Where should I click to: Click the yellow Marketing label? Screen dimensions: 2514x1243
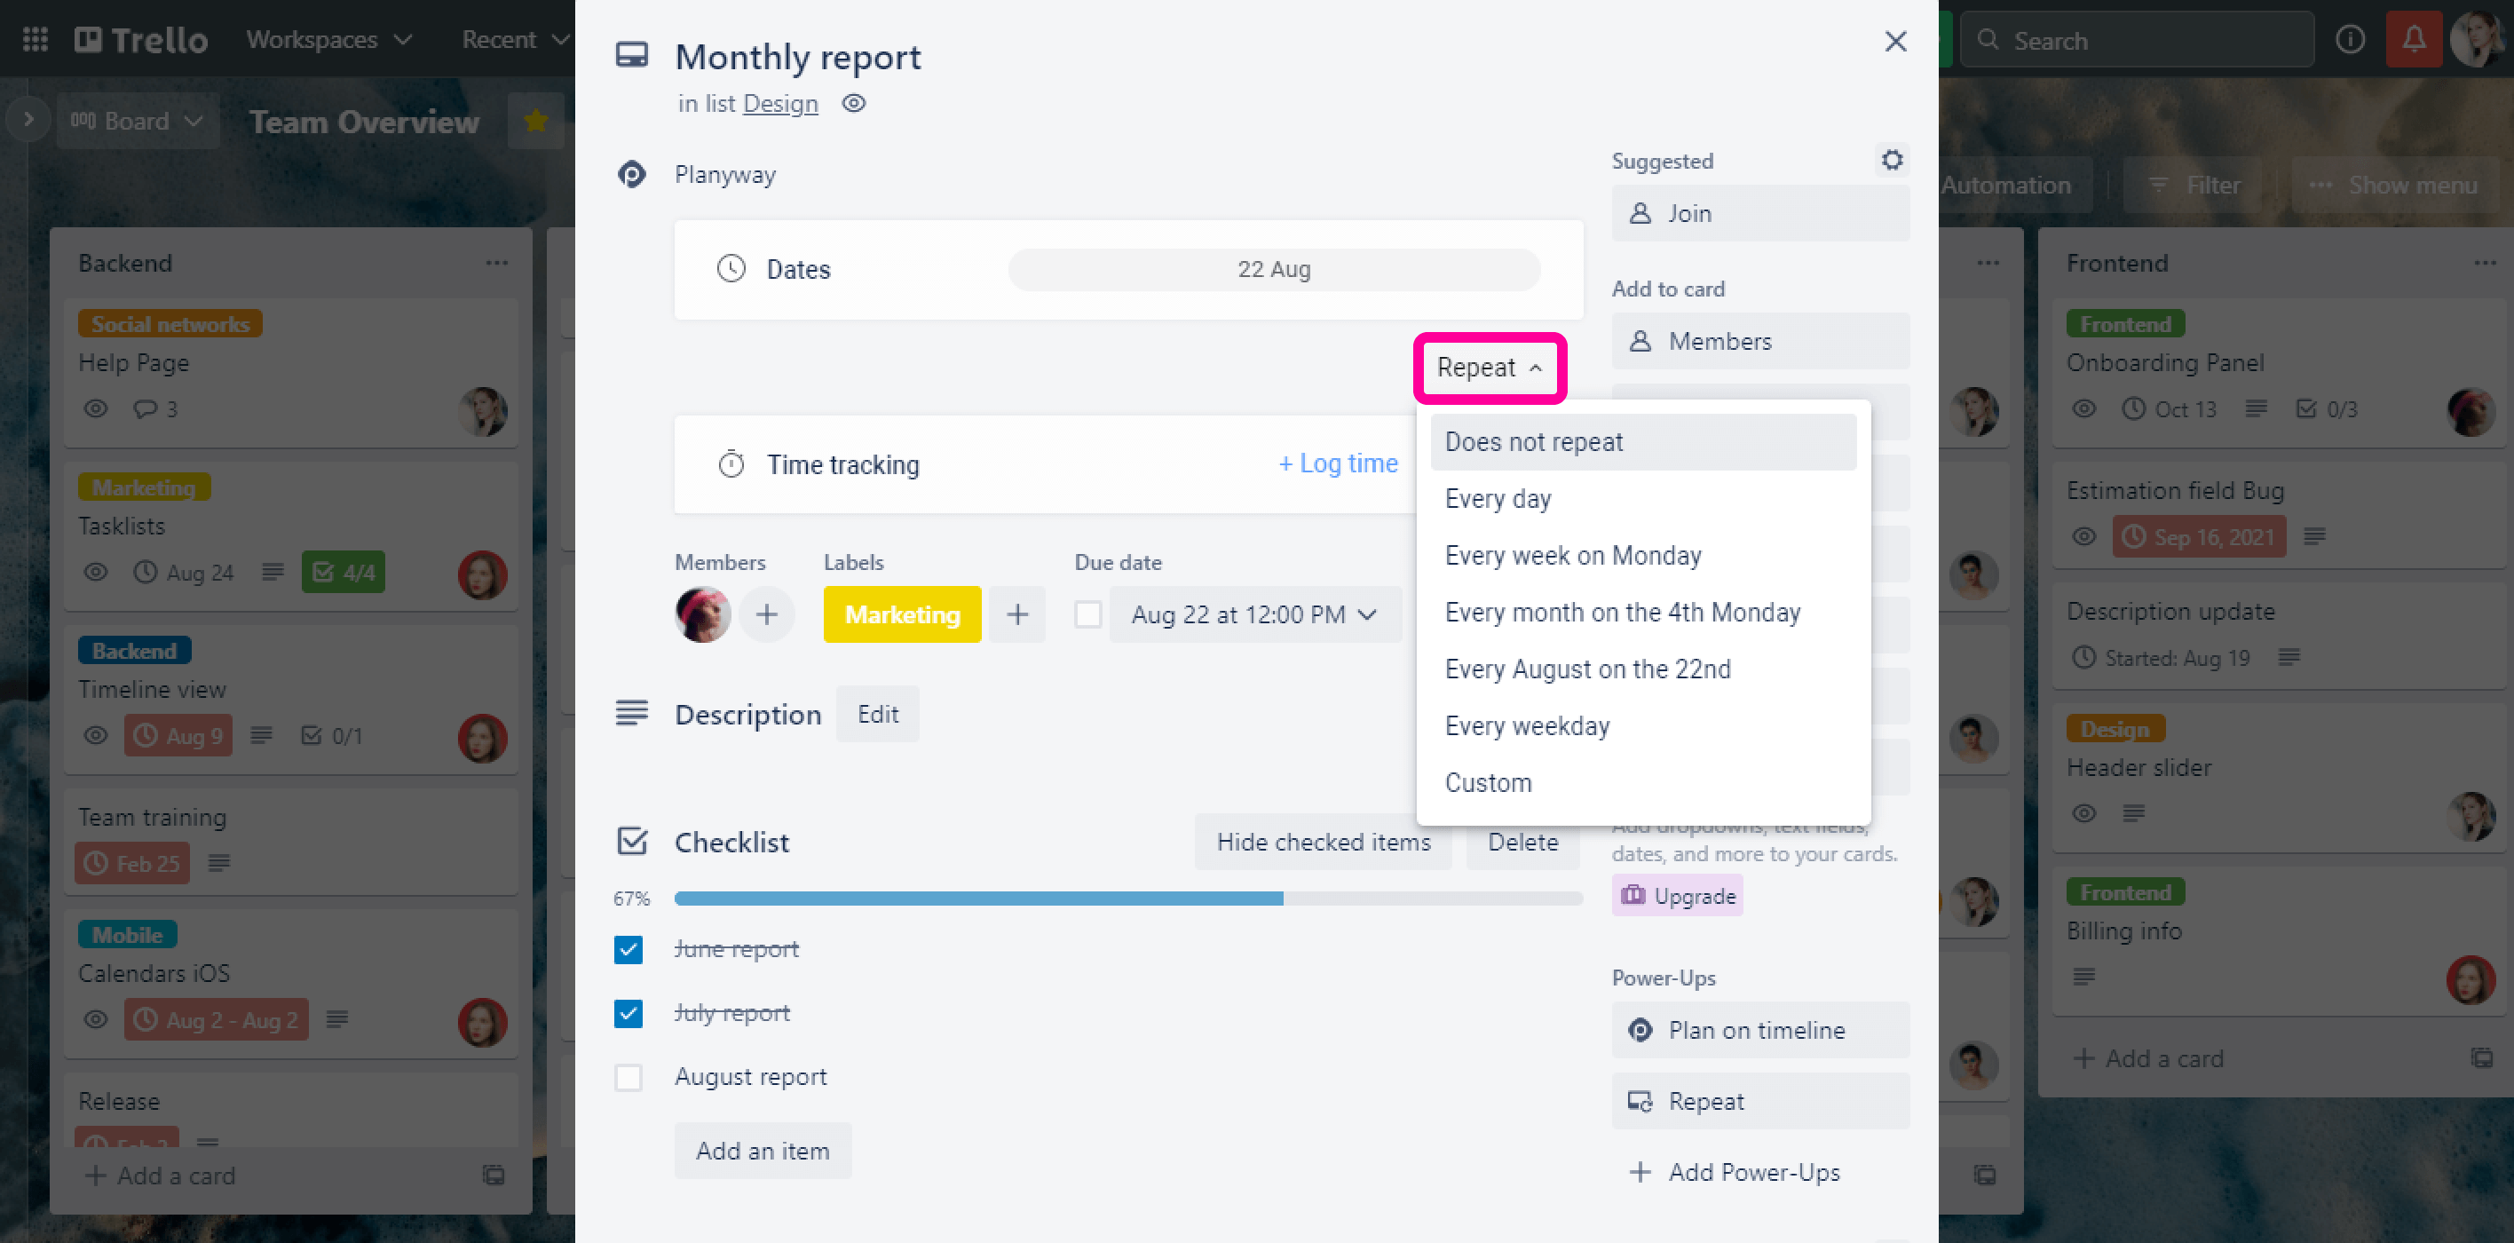point(901,614)
